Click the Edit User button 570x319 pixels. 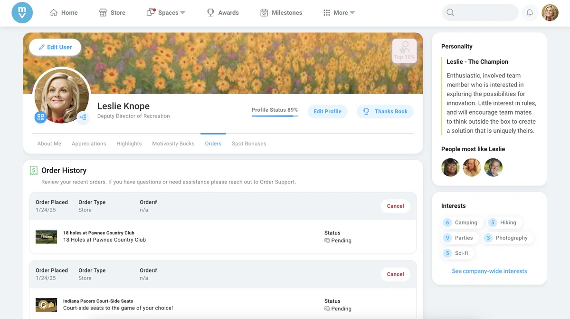pyautogui.click(x=55, y=47)
